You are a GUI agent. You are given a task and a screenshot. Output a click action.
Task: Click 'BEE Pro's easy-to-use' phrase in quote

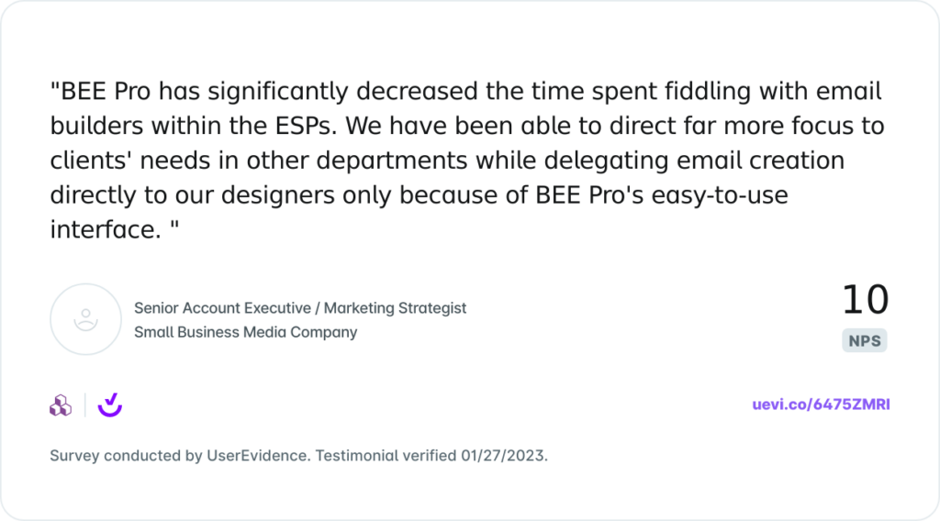(662, 195)
